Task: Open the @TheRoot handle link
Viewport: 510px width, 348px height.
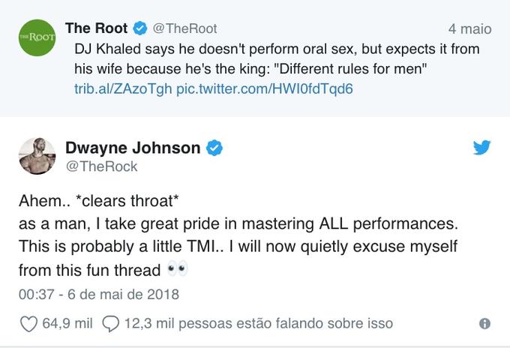Action: 184,28
